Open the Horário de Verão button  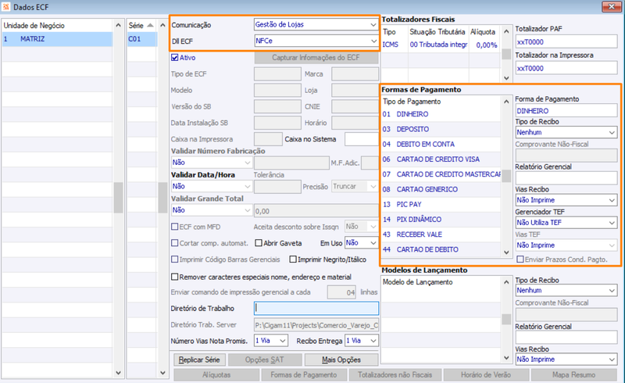[486, 375]
